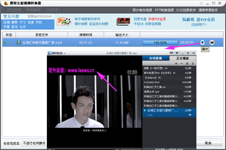Open 刻录连续剧 link

(x=153, y=24)
